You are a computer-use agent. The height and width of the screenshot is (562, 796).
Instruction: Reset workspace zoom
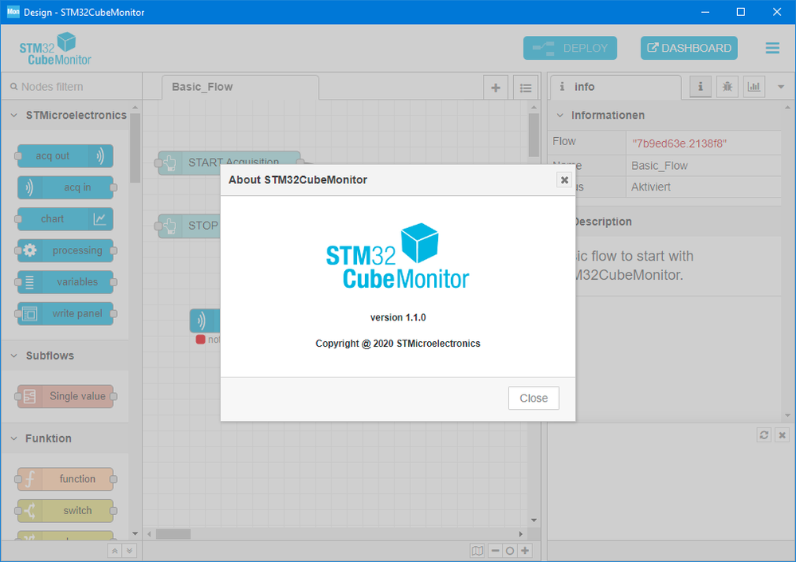pos(510,551)
